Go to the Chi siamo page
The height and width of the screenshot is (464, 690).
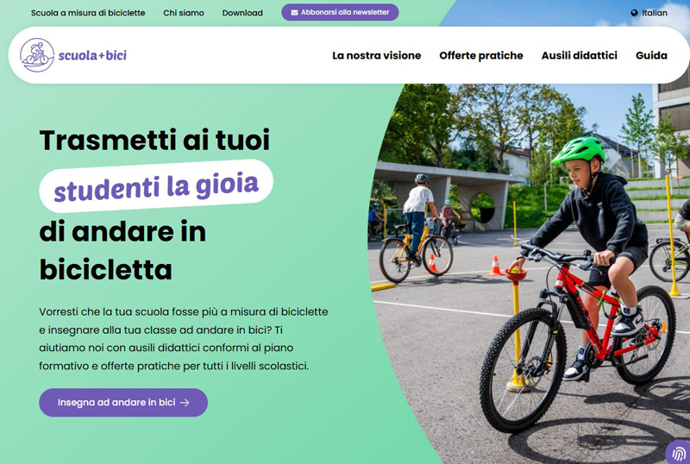pos(184,13)
